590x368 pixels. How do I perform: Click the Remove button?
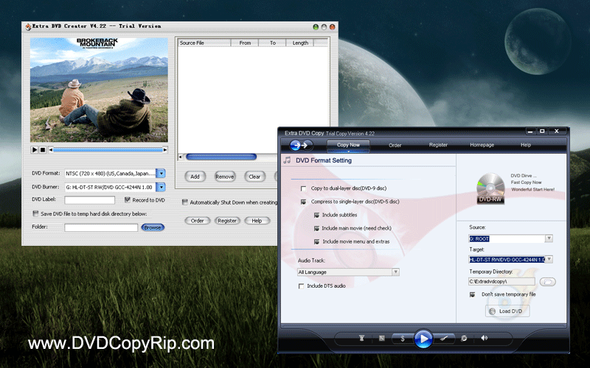click(x=225, y=177)
